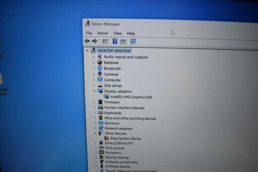Open the Action menu
The height and width of the screenshot is (172, 258).
point(102,33)
